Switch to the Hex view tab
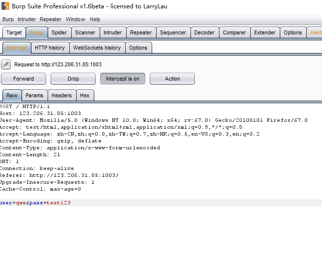The height and width of the screenshot is (253, 322). pyautogui.click(x=84, y=95)
